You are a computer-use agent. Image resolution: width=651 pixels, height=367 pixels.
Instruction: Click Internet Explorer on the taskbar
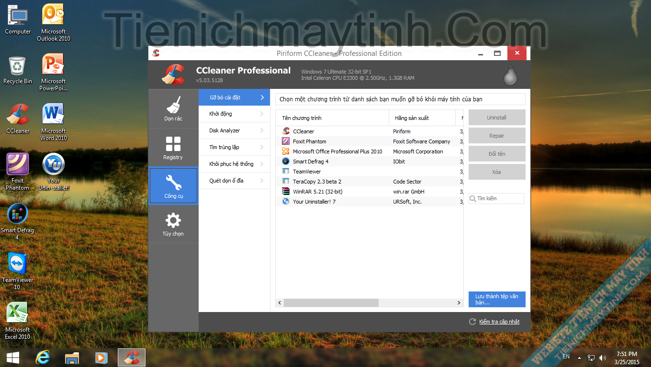click(x=43, y=357)
